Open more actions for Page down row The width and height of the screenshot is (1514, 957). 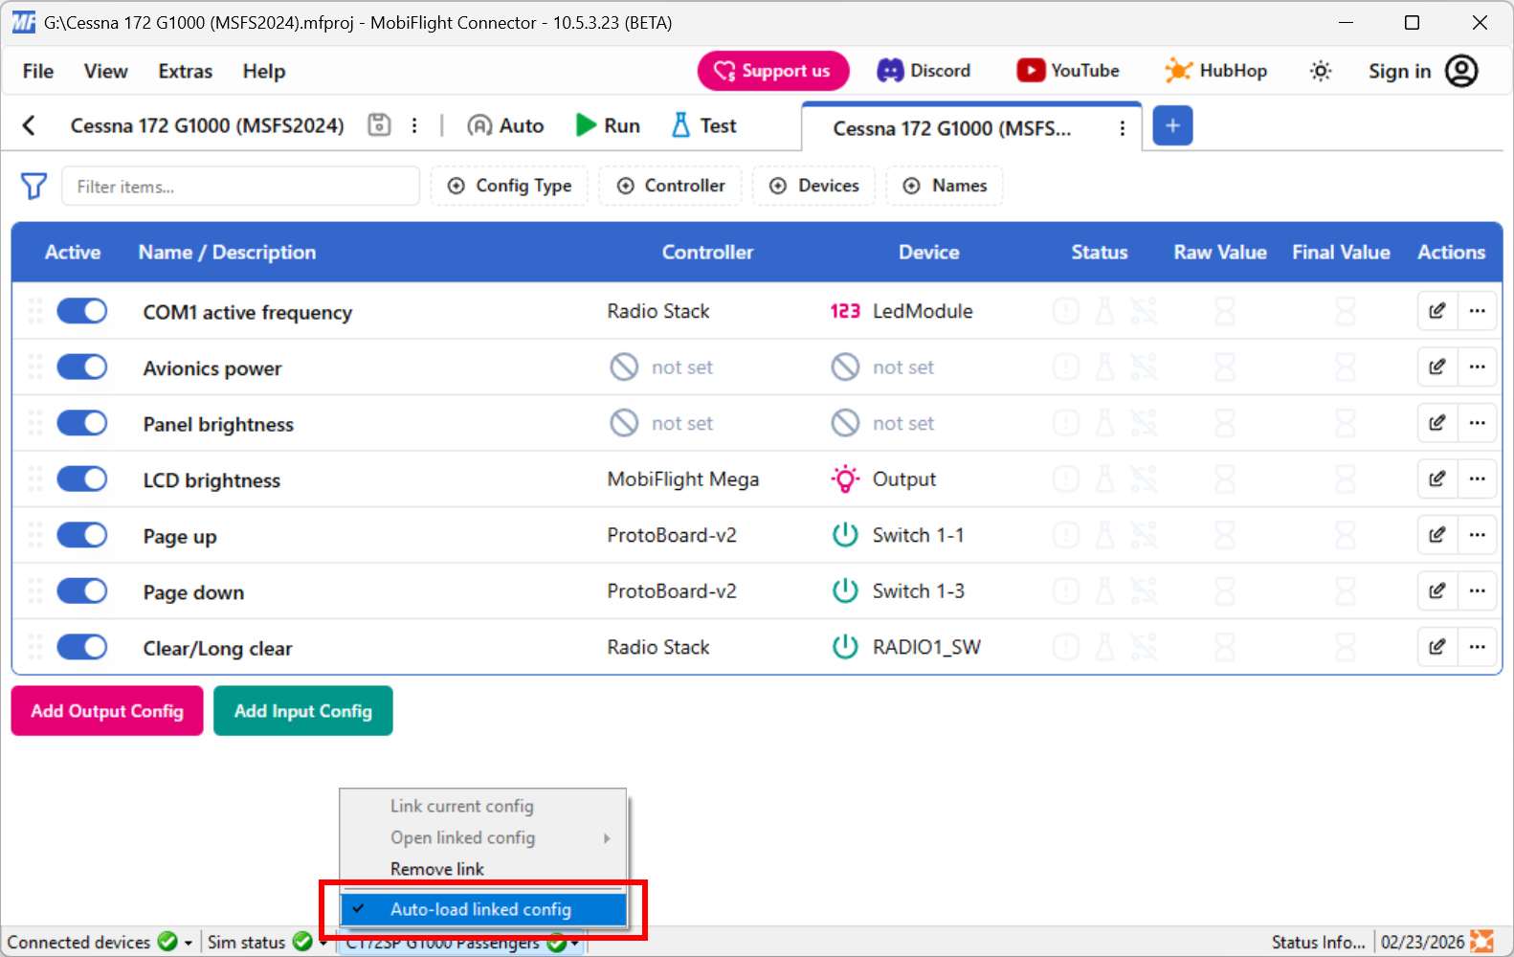tap(1477, 591)
